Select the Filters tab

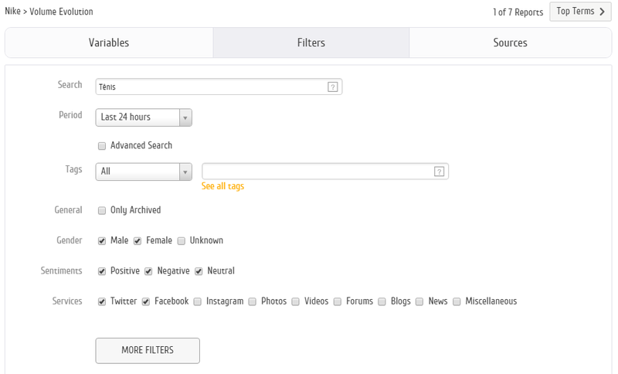click(x=311, y=43)
